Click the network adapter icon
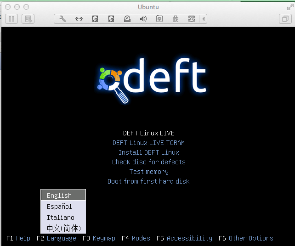The height and width of the screenshot is (246, 295). point(79,19)
